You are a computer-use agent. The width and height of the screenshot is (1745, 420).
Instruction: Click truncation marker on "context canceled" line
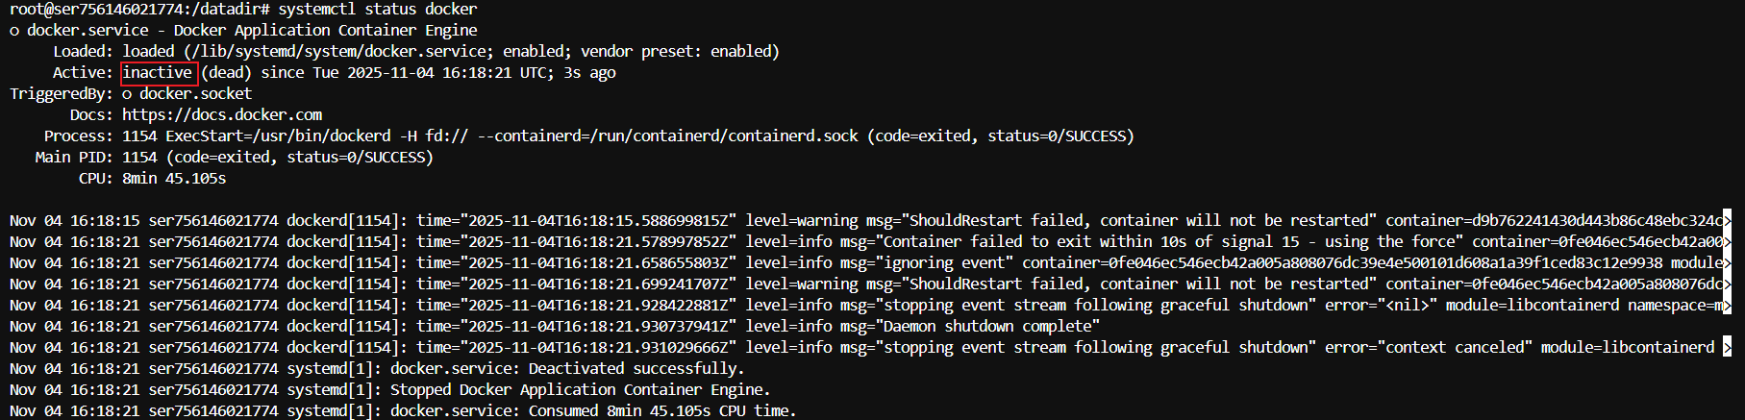[x=1727, y=348]
